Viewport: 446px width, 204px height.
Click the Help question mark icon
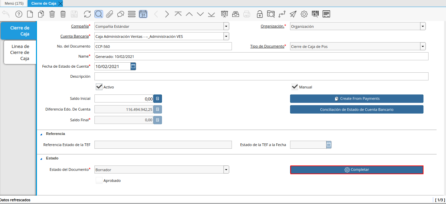point(19,14)
